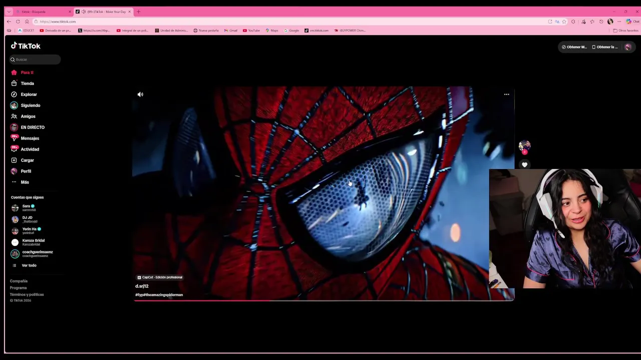Focus the Buscar search field
The image size is (641, 360).
click(35, 59)
